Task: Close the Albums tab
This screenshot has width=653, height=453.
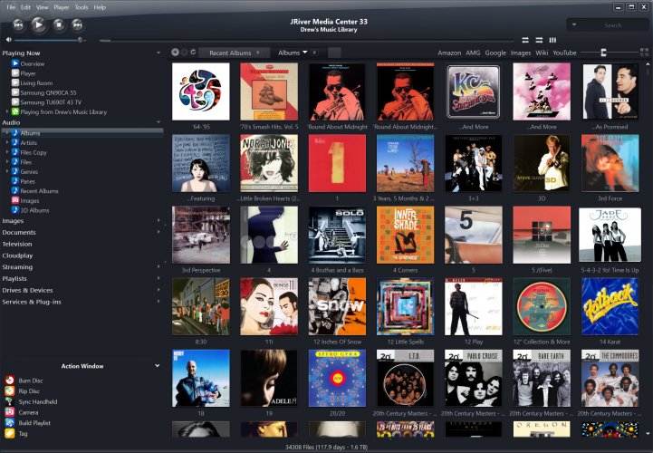Action: click(314, 53)
